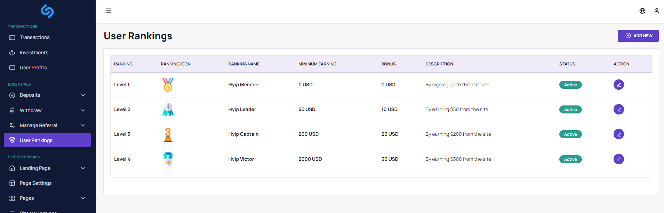Select User Profits from sidebar

(x=33, y=68)
